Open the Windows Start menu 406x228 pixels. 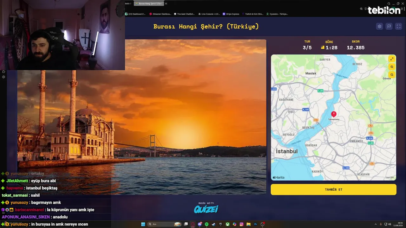click(x=143, y=224)
